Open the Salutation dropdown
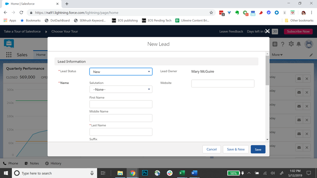The height and width of the screenshot is (178, 317). (121, 89)
